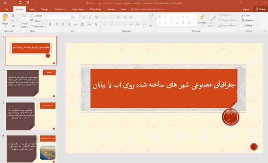Open Customize Quick Access Toolbar arrow
The height and width of the screenshot is (163, 268).
tap(35, 3)
